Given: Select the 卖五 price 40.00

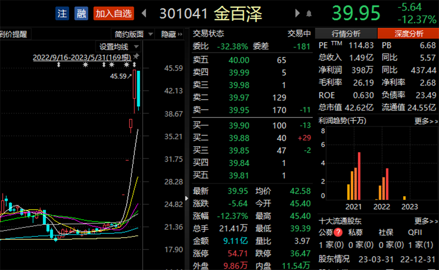Looking at the screenshot, I should coord(239,60).
